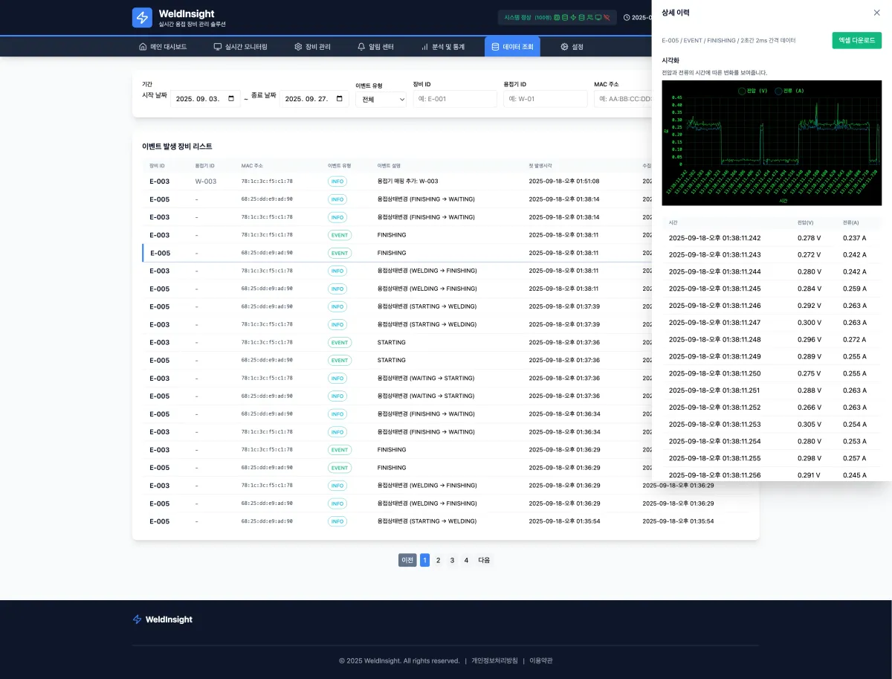Click the 다음 pagination button
Image resolution: width=892 pixels, height=679 pixels.
point(484,560)
